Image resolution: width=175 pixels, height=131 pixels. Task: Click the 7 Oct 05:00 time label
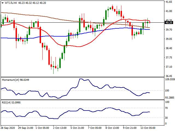[95, 128]
